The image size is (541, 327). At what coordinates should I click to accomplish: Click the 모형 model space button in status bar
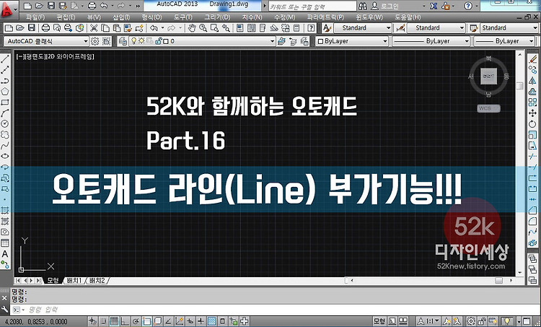(x=379, y=321)
